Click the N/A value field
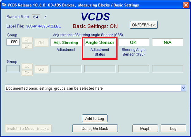This screenshot has height=137, width=191. click(167, 42)
